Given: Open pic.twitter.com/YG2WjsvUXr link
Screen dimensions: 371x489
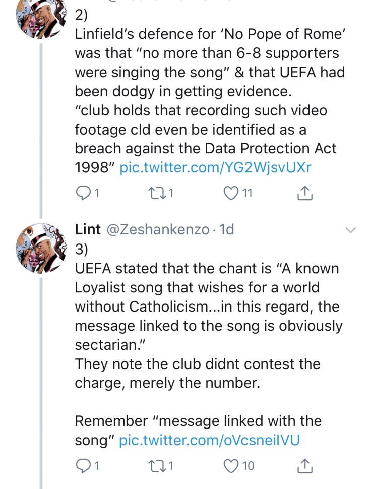Looking at the screenshot, I should coord(215,168).
